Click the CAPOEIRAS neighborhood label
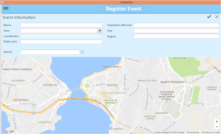 pyautogui.click(x=20, y=100)
